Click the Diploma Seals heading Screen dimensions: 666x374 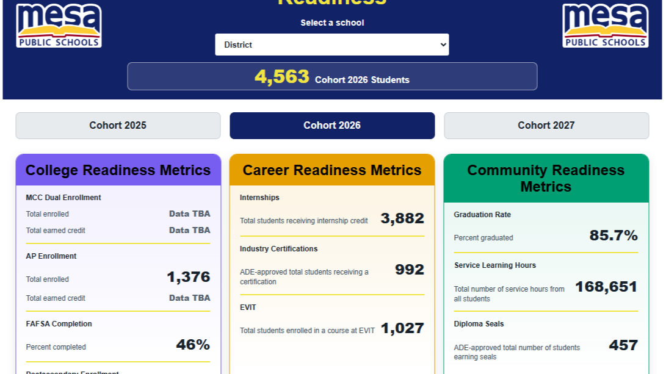click(479, 324)
